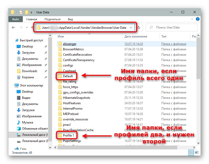Click the Help question mark icon
Viewport: 209px width, 164px height.
coord(197,19)
